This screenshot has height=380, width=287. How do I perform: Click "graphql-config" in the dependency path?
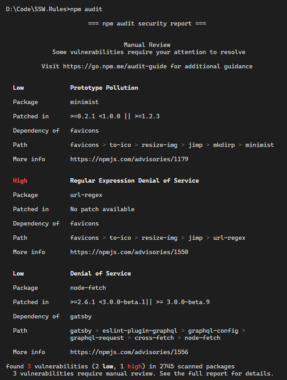tap(213, 330)
